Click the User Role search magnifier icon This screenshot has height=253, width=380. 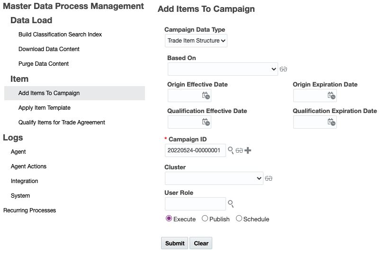pyautogui.click(x=231, y=204)
